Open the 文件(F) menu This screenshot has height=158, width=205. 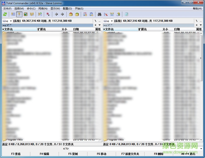tap(7, 9)
